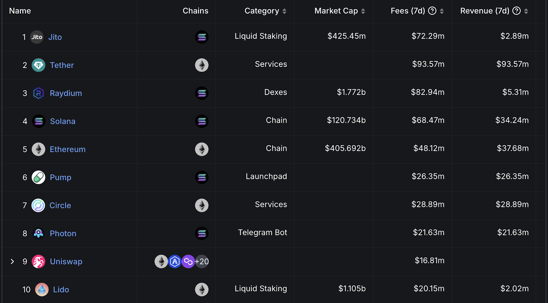
Task: Open the Uniswap protocol link
Action: 66,261
